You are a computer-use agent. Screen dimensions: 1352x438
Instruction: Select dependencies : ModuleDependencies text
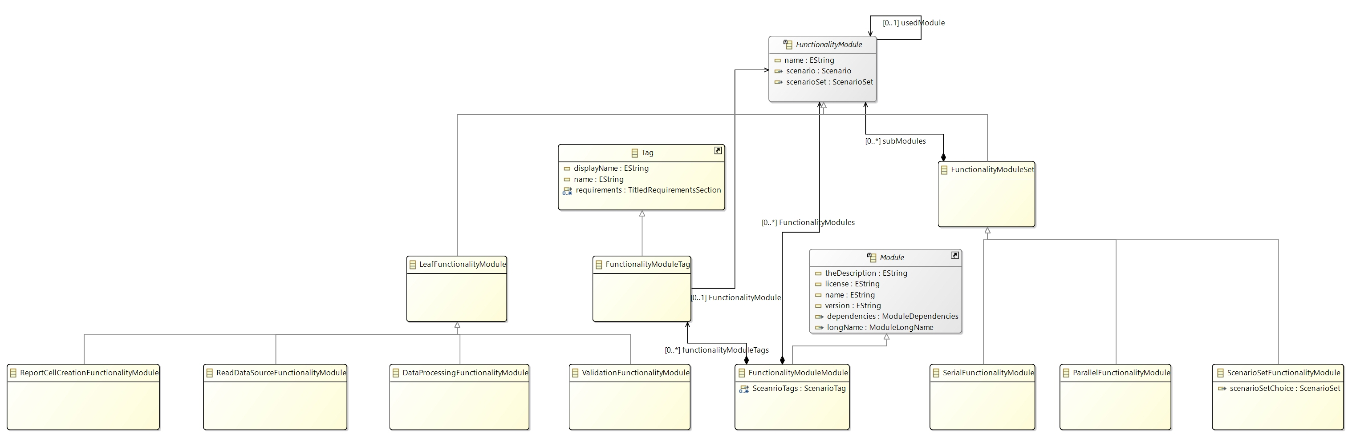click(x=893, y=317)
